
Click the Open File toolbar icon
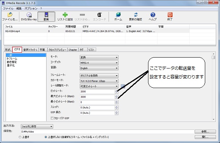click(x=10, y=15)
